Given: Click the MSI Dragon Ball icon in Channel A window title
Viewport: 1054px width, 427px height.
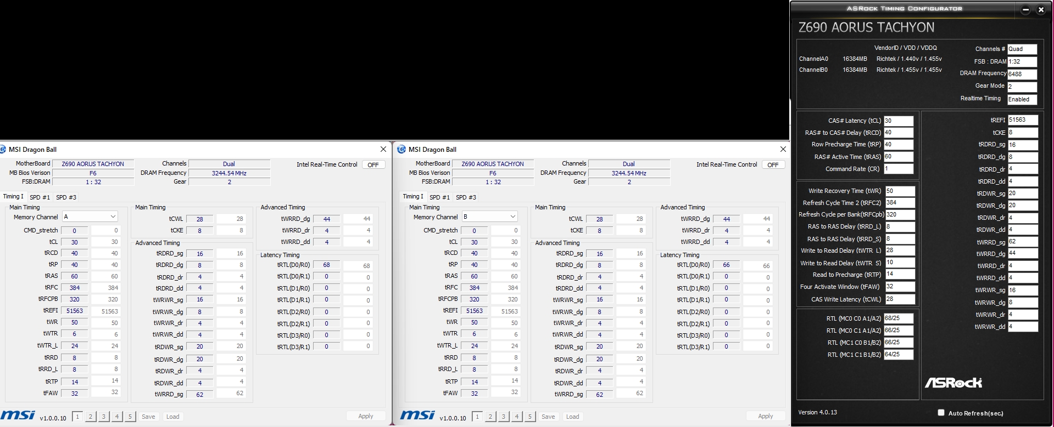Looking at the screenshot, I should (x=3, y=149).
